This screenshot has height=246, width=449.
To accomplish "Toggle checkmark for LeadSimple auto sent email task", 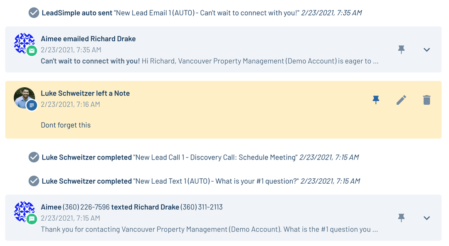I will click(x=34, y=13).
